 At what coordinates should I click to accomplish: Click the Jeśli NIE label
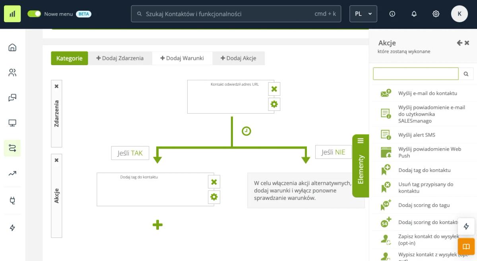pos(334,152)
